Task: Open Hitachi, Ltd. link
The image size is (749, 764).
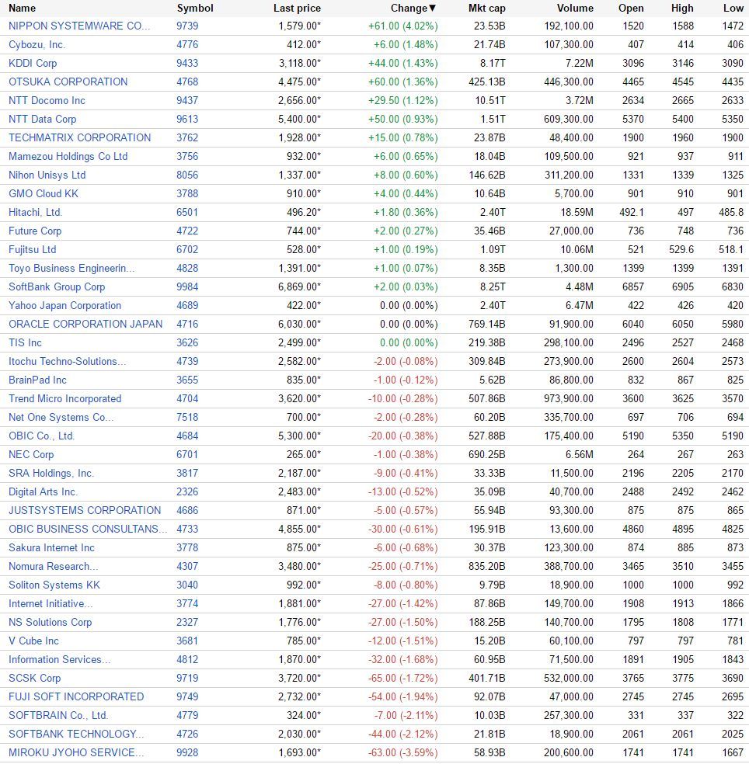Action: (x=35, y=213)
